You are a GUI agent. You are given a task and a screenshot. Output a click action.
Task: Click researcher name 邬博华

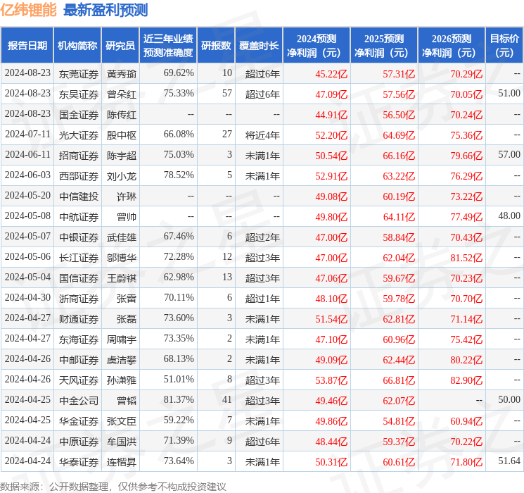pos(121,258)
